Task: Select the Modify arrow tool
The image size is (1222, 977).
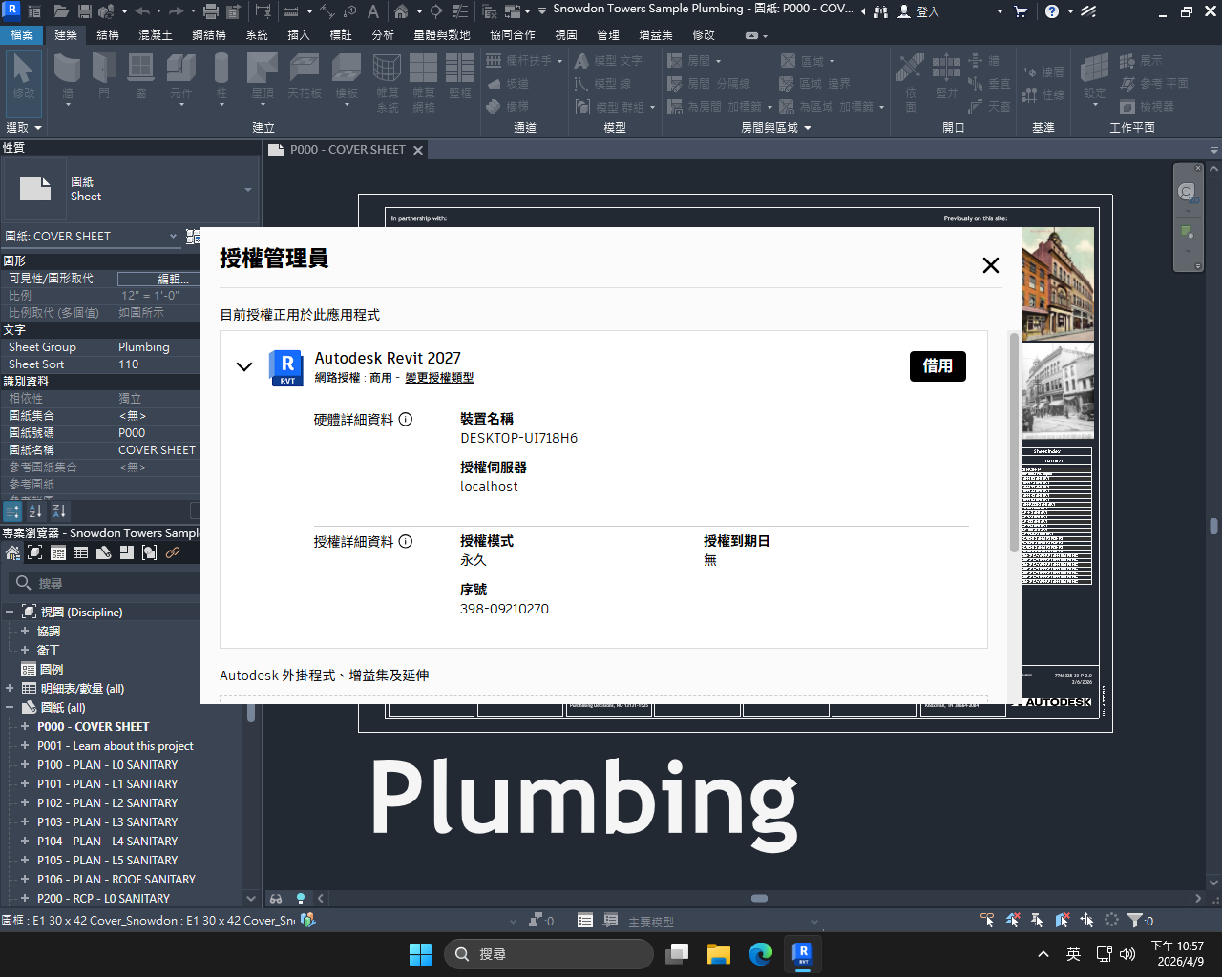Action: pyautogui.click(x=24, y=75)
